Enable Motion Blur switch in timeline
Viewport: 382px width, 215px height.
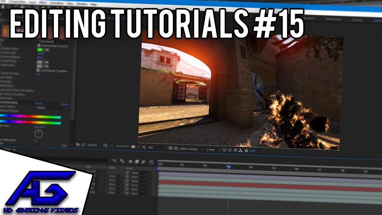(x=143, y=162)
